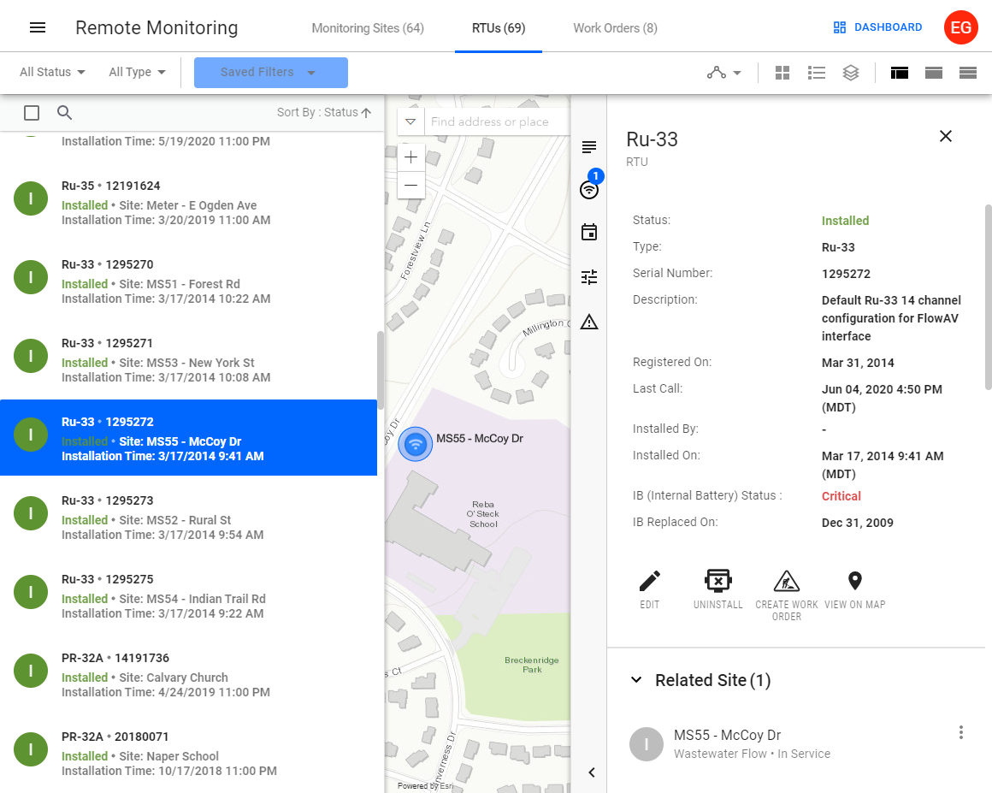Click the View on Map pin icon
Image resolution: width=992 pixels, height=793 pixels.
[x=854, y=582]
